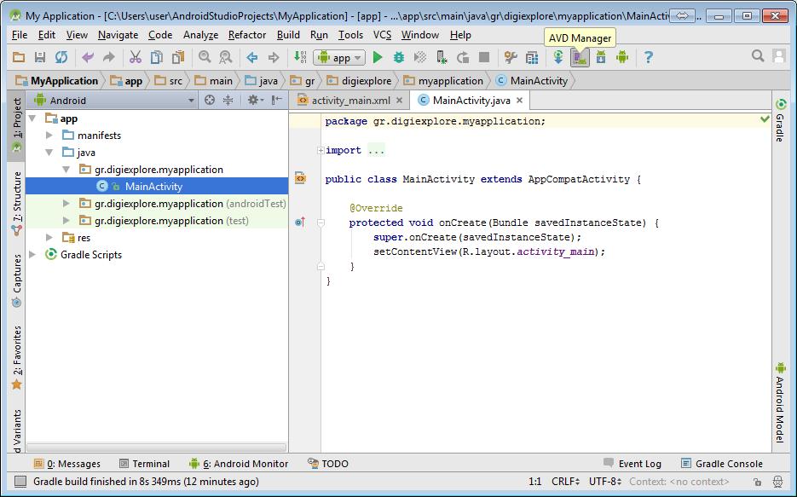797x497 pixels.
Task: Click Save All floppy icon
Action: (40, 57)
